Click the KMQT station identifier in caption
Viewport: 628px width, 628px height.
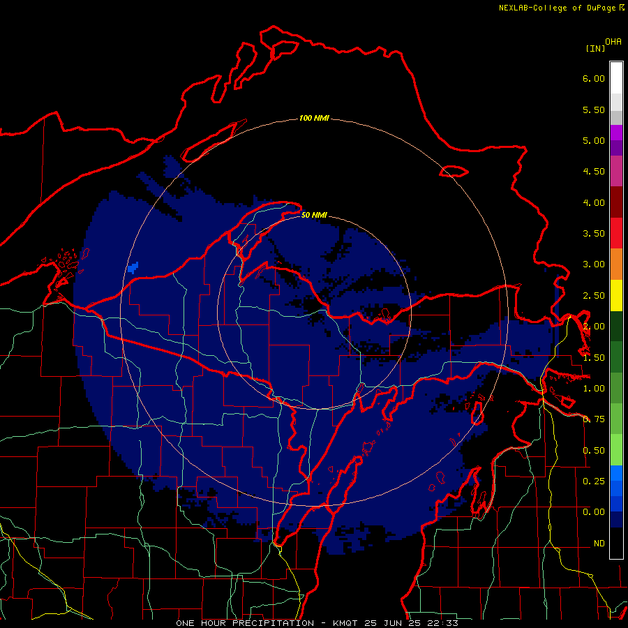coord(345,623)
